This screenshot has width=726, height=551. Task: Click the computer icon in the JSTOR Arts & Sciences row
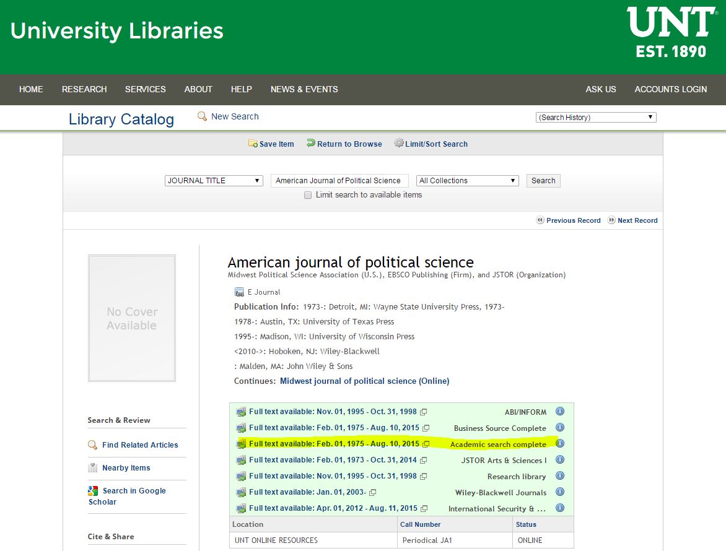tap(241, 461)
